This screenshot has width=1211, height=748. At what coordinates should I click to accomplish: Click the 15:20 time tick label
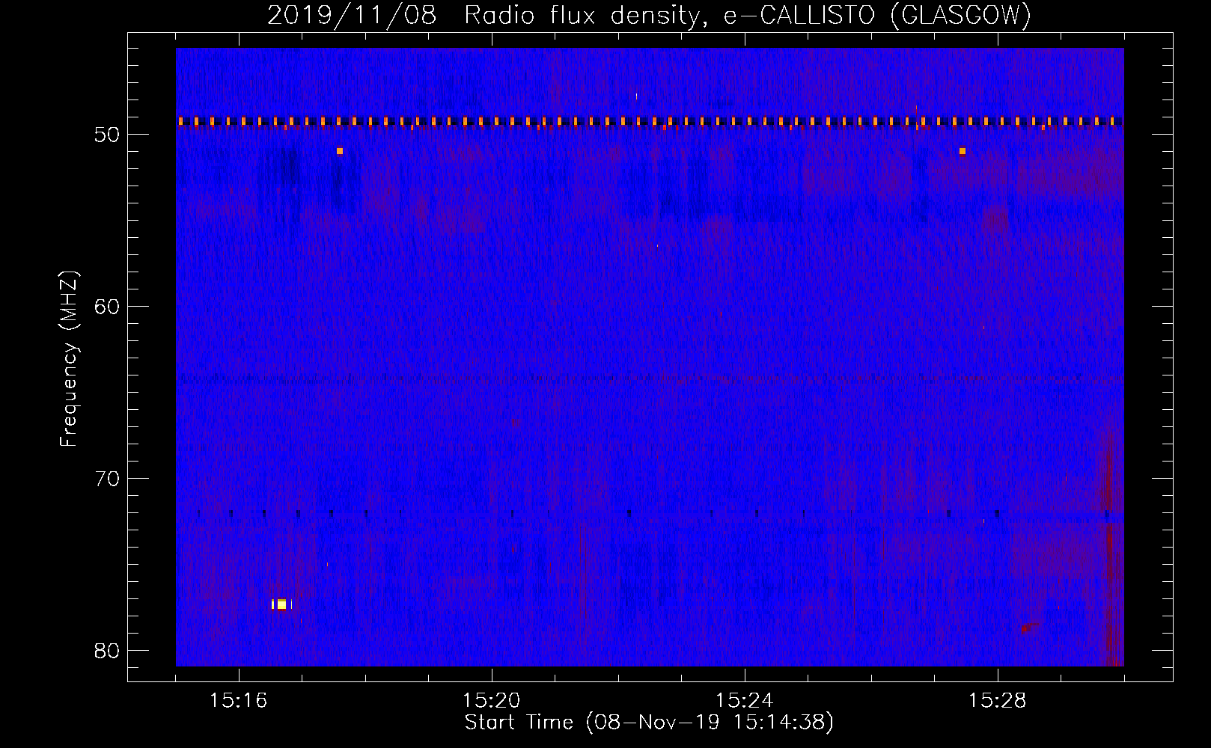tap(492, 701)
